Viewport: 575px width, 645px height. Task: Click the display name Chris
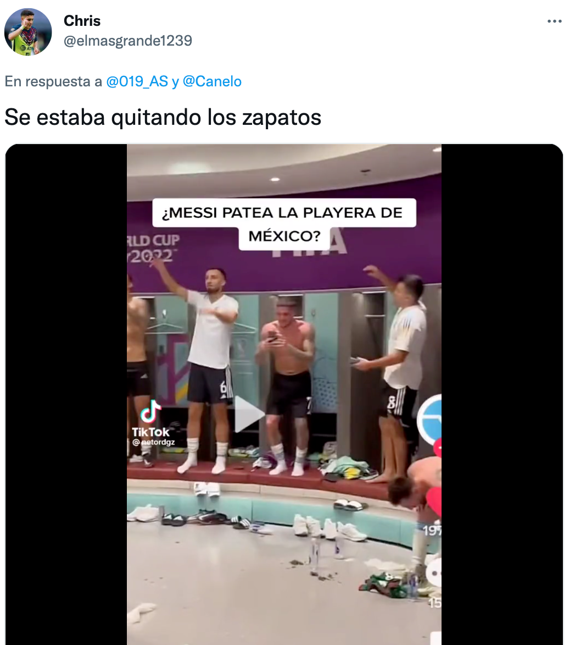coord(82,20)
